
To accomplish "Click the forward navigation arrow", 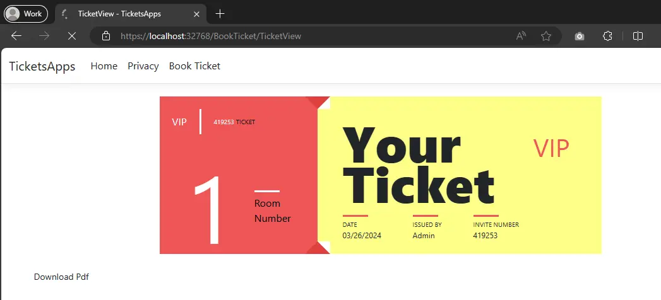I will 44,36.
